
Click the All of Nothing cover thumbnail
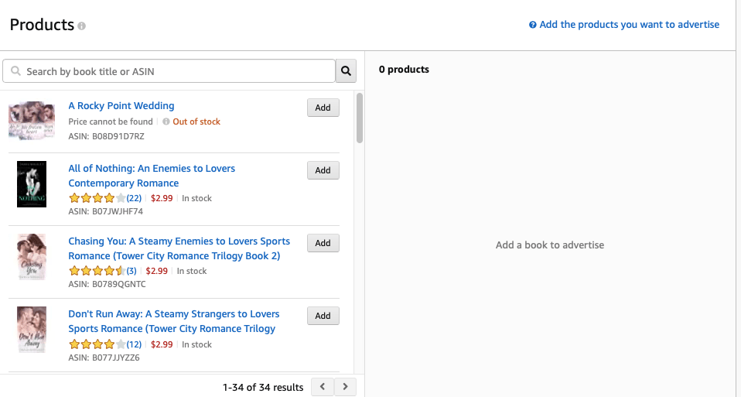click(32, 184)
